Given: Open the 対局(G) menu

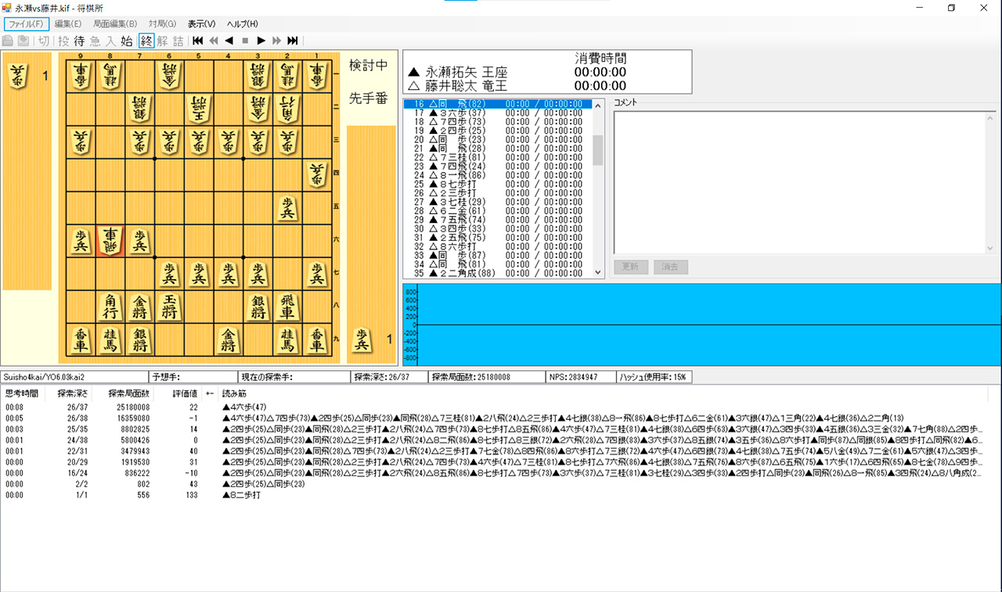Looking at the screenshot, I should 162,23.
